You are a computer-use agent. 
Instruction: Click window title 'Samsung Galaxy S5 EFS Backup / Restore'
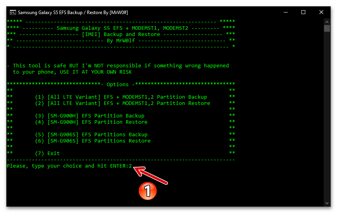[x=73, y=13]
